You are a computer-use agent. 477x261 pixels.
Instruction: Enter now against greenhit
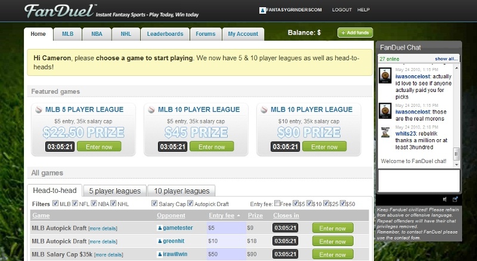(333, 241)
